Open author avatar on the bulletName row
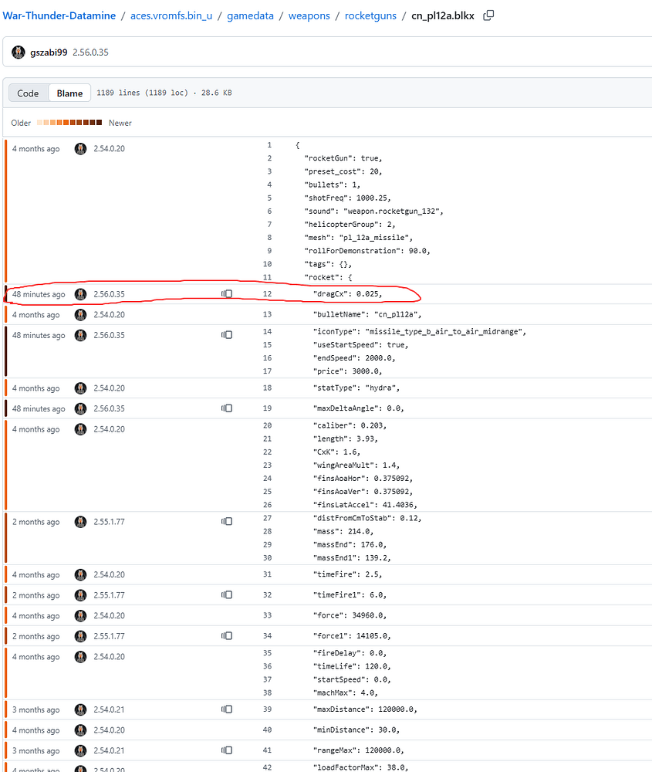652x772 pixels. click(x=80, y=315)
